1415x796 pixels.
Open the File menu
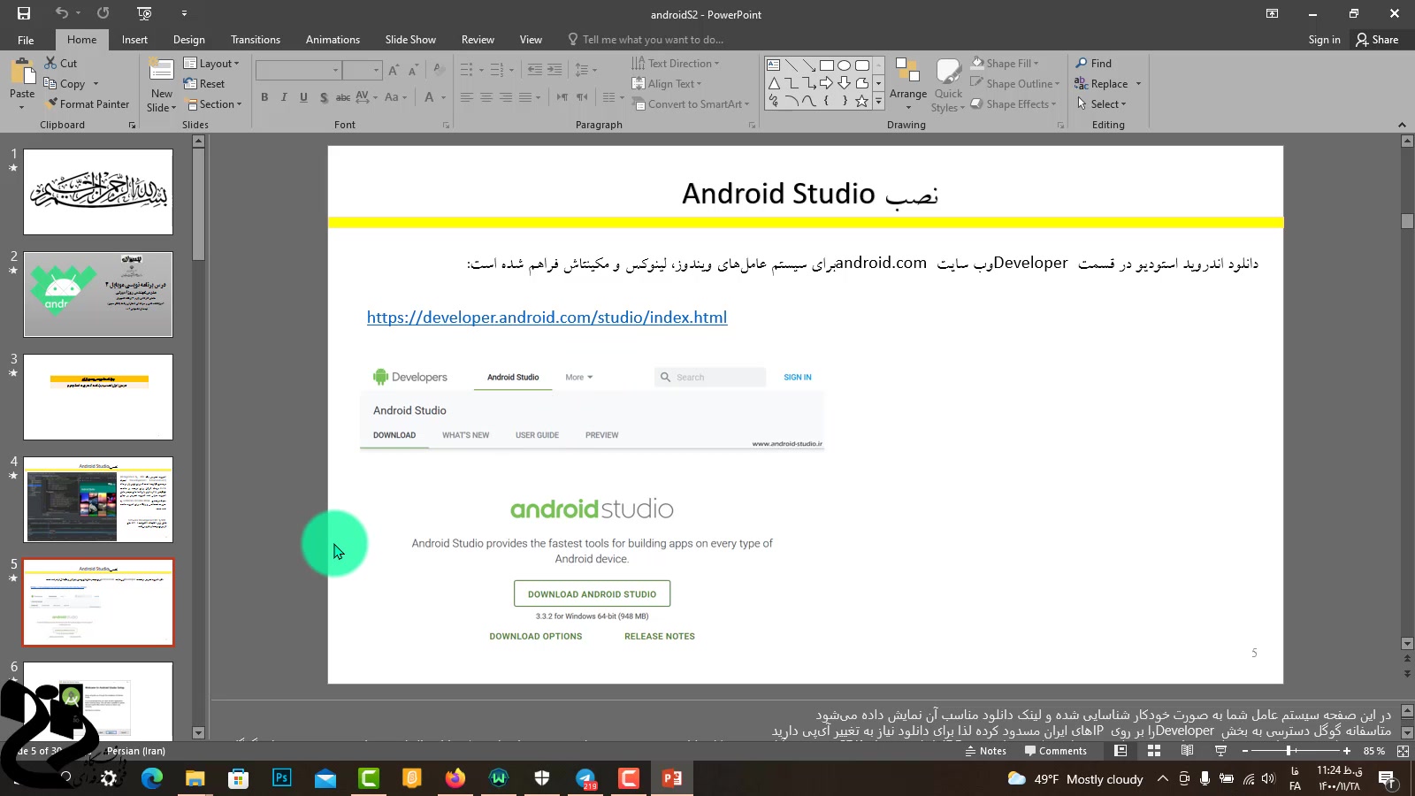click(26, 40)
